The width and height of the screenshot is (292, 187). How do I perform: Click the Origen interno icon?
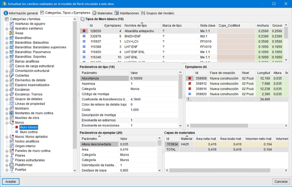[x=11, y=146]
